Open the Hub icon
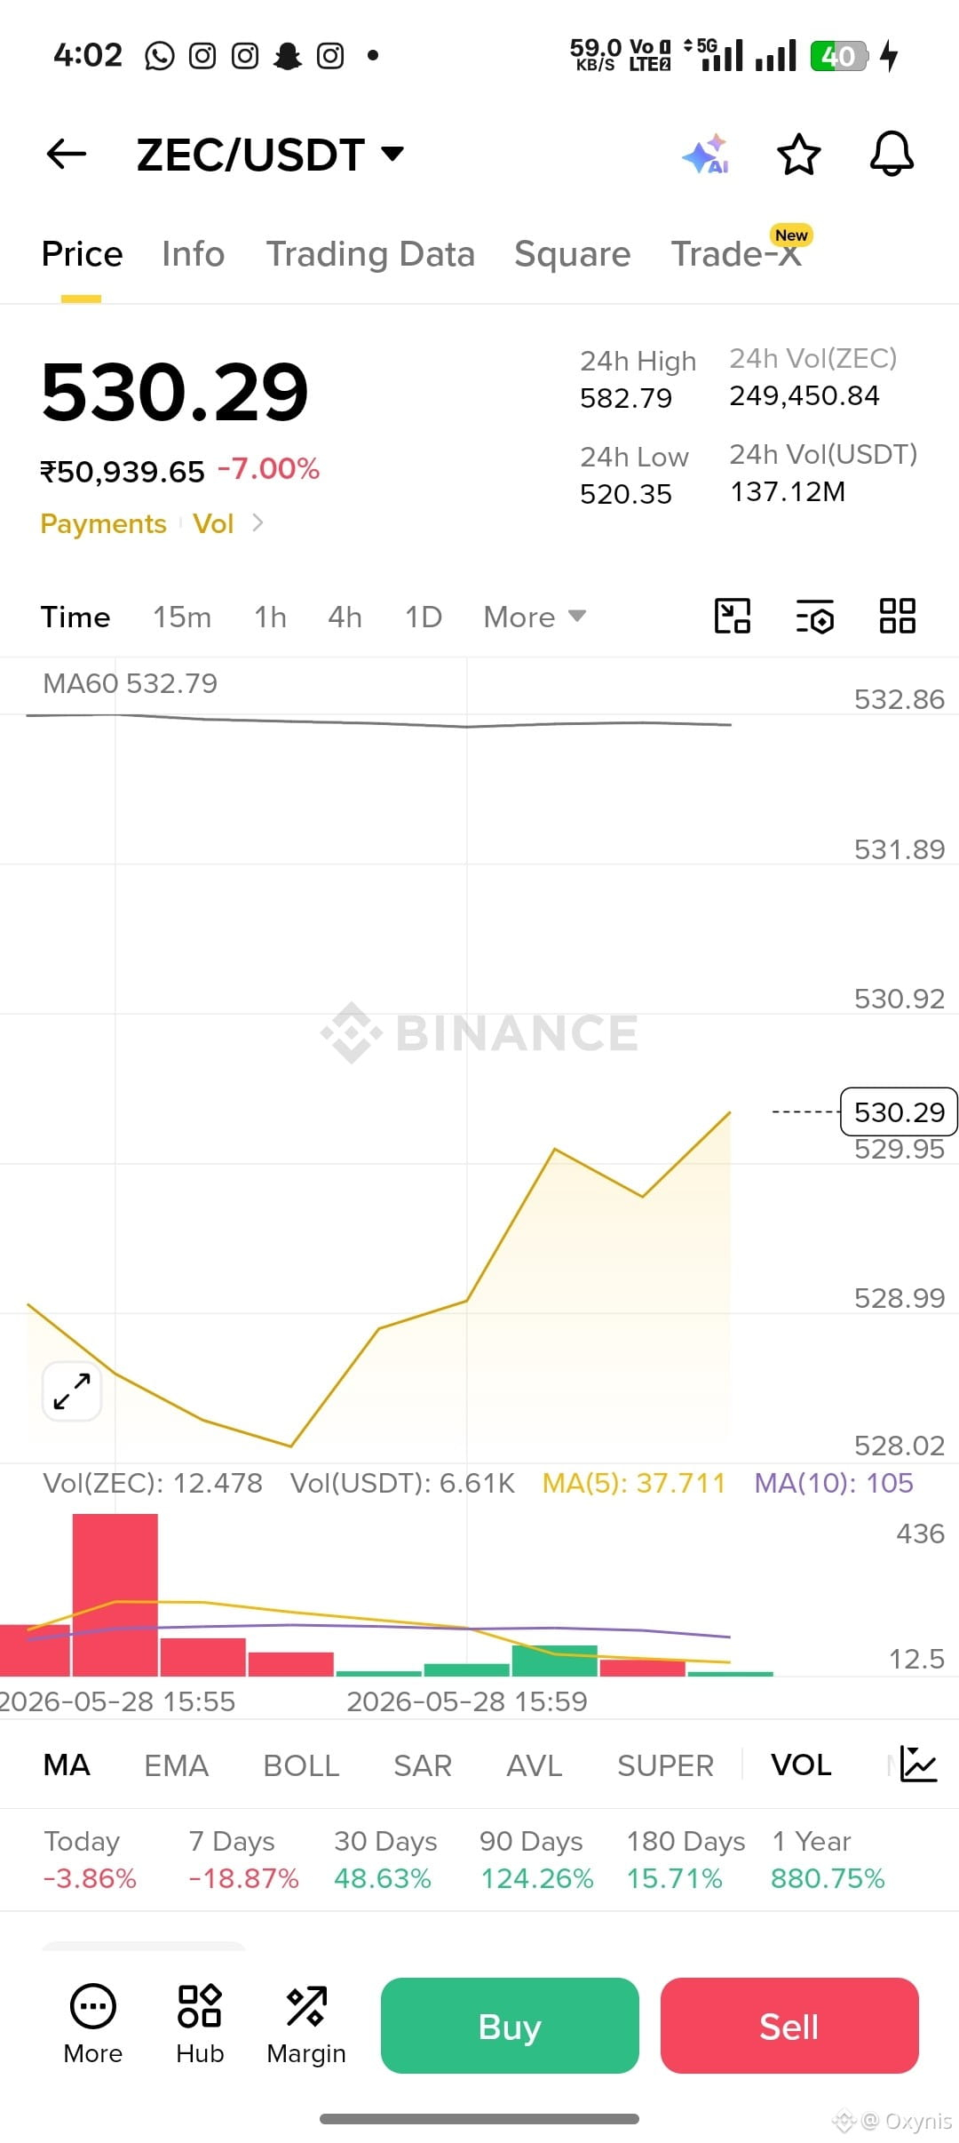Screen dimensions: 959x2143 (200, 2025)
